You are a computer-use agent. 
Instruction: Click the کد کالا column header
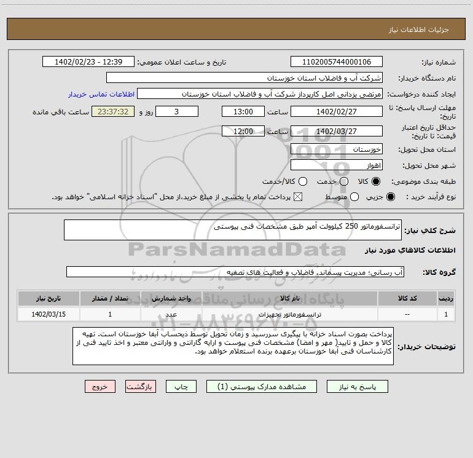point(407,298)
